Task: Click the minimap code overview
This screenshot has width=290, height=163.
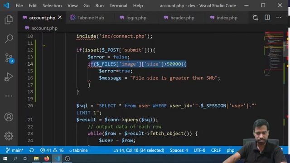Action: tap(274, 53)
